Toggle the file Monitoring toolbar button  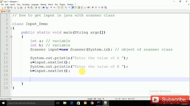point(88,7)
